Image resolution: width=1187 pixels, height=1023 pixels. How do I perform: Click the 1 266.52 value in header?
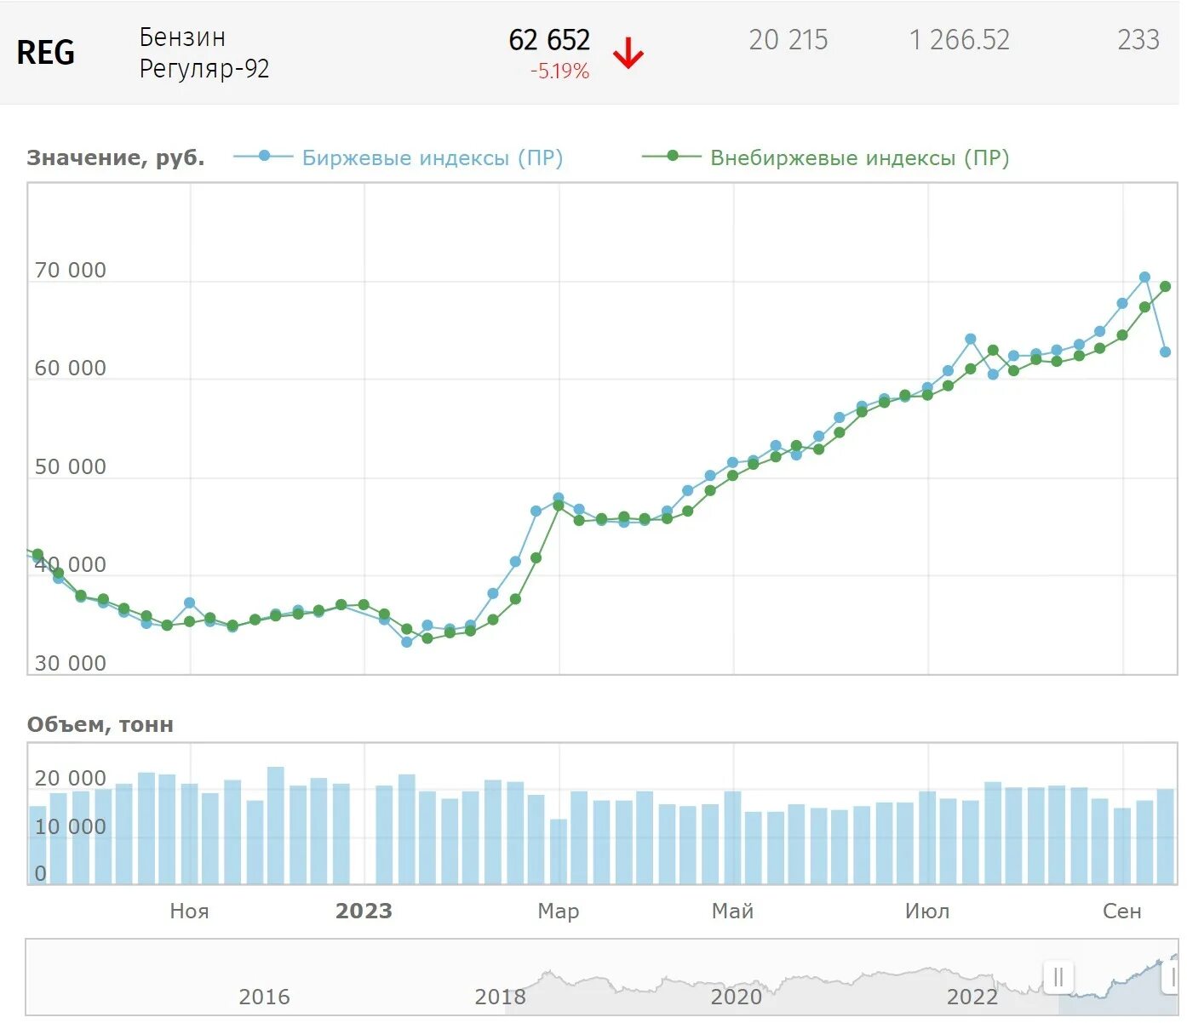tap(959, 40)
